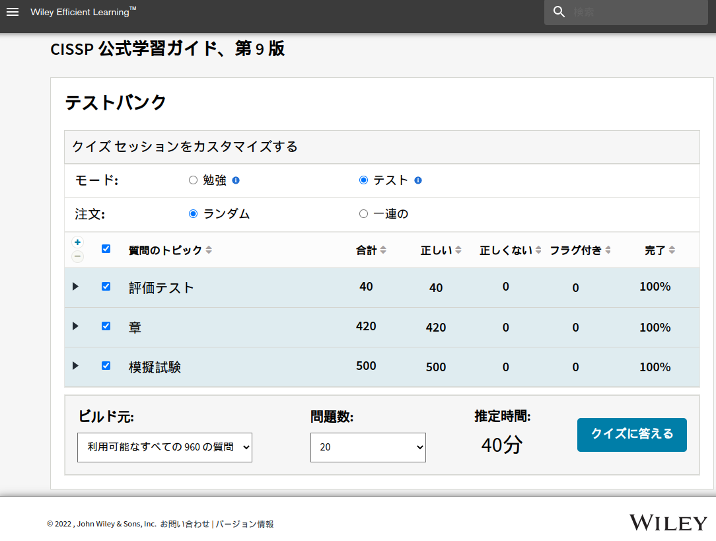Open the hamburger navigation menu
This screenshot has width=716, height=541.
pyautogui.click(x=13, y=12)
